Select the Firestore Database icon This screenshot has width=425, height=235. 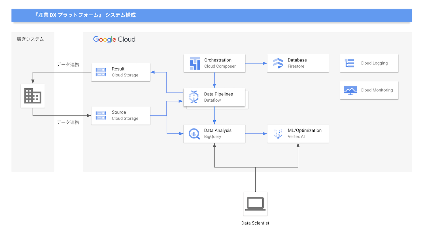278,63
